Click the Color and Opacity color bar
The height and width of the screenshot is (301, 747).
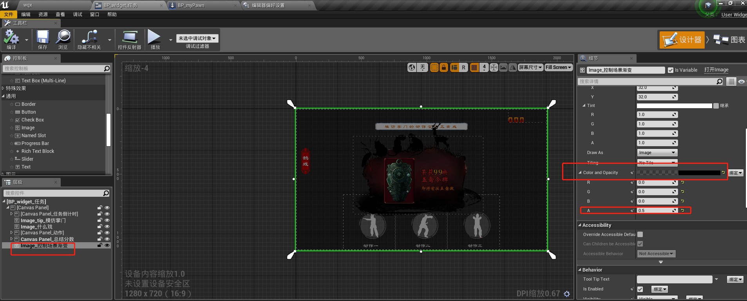pyautogui.click(x=678, y=173)
